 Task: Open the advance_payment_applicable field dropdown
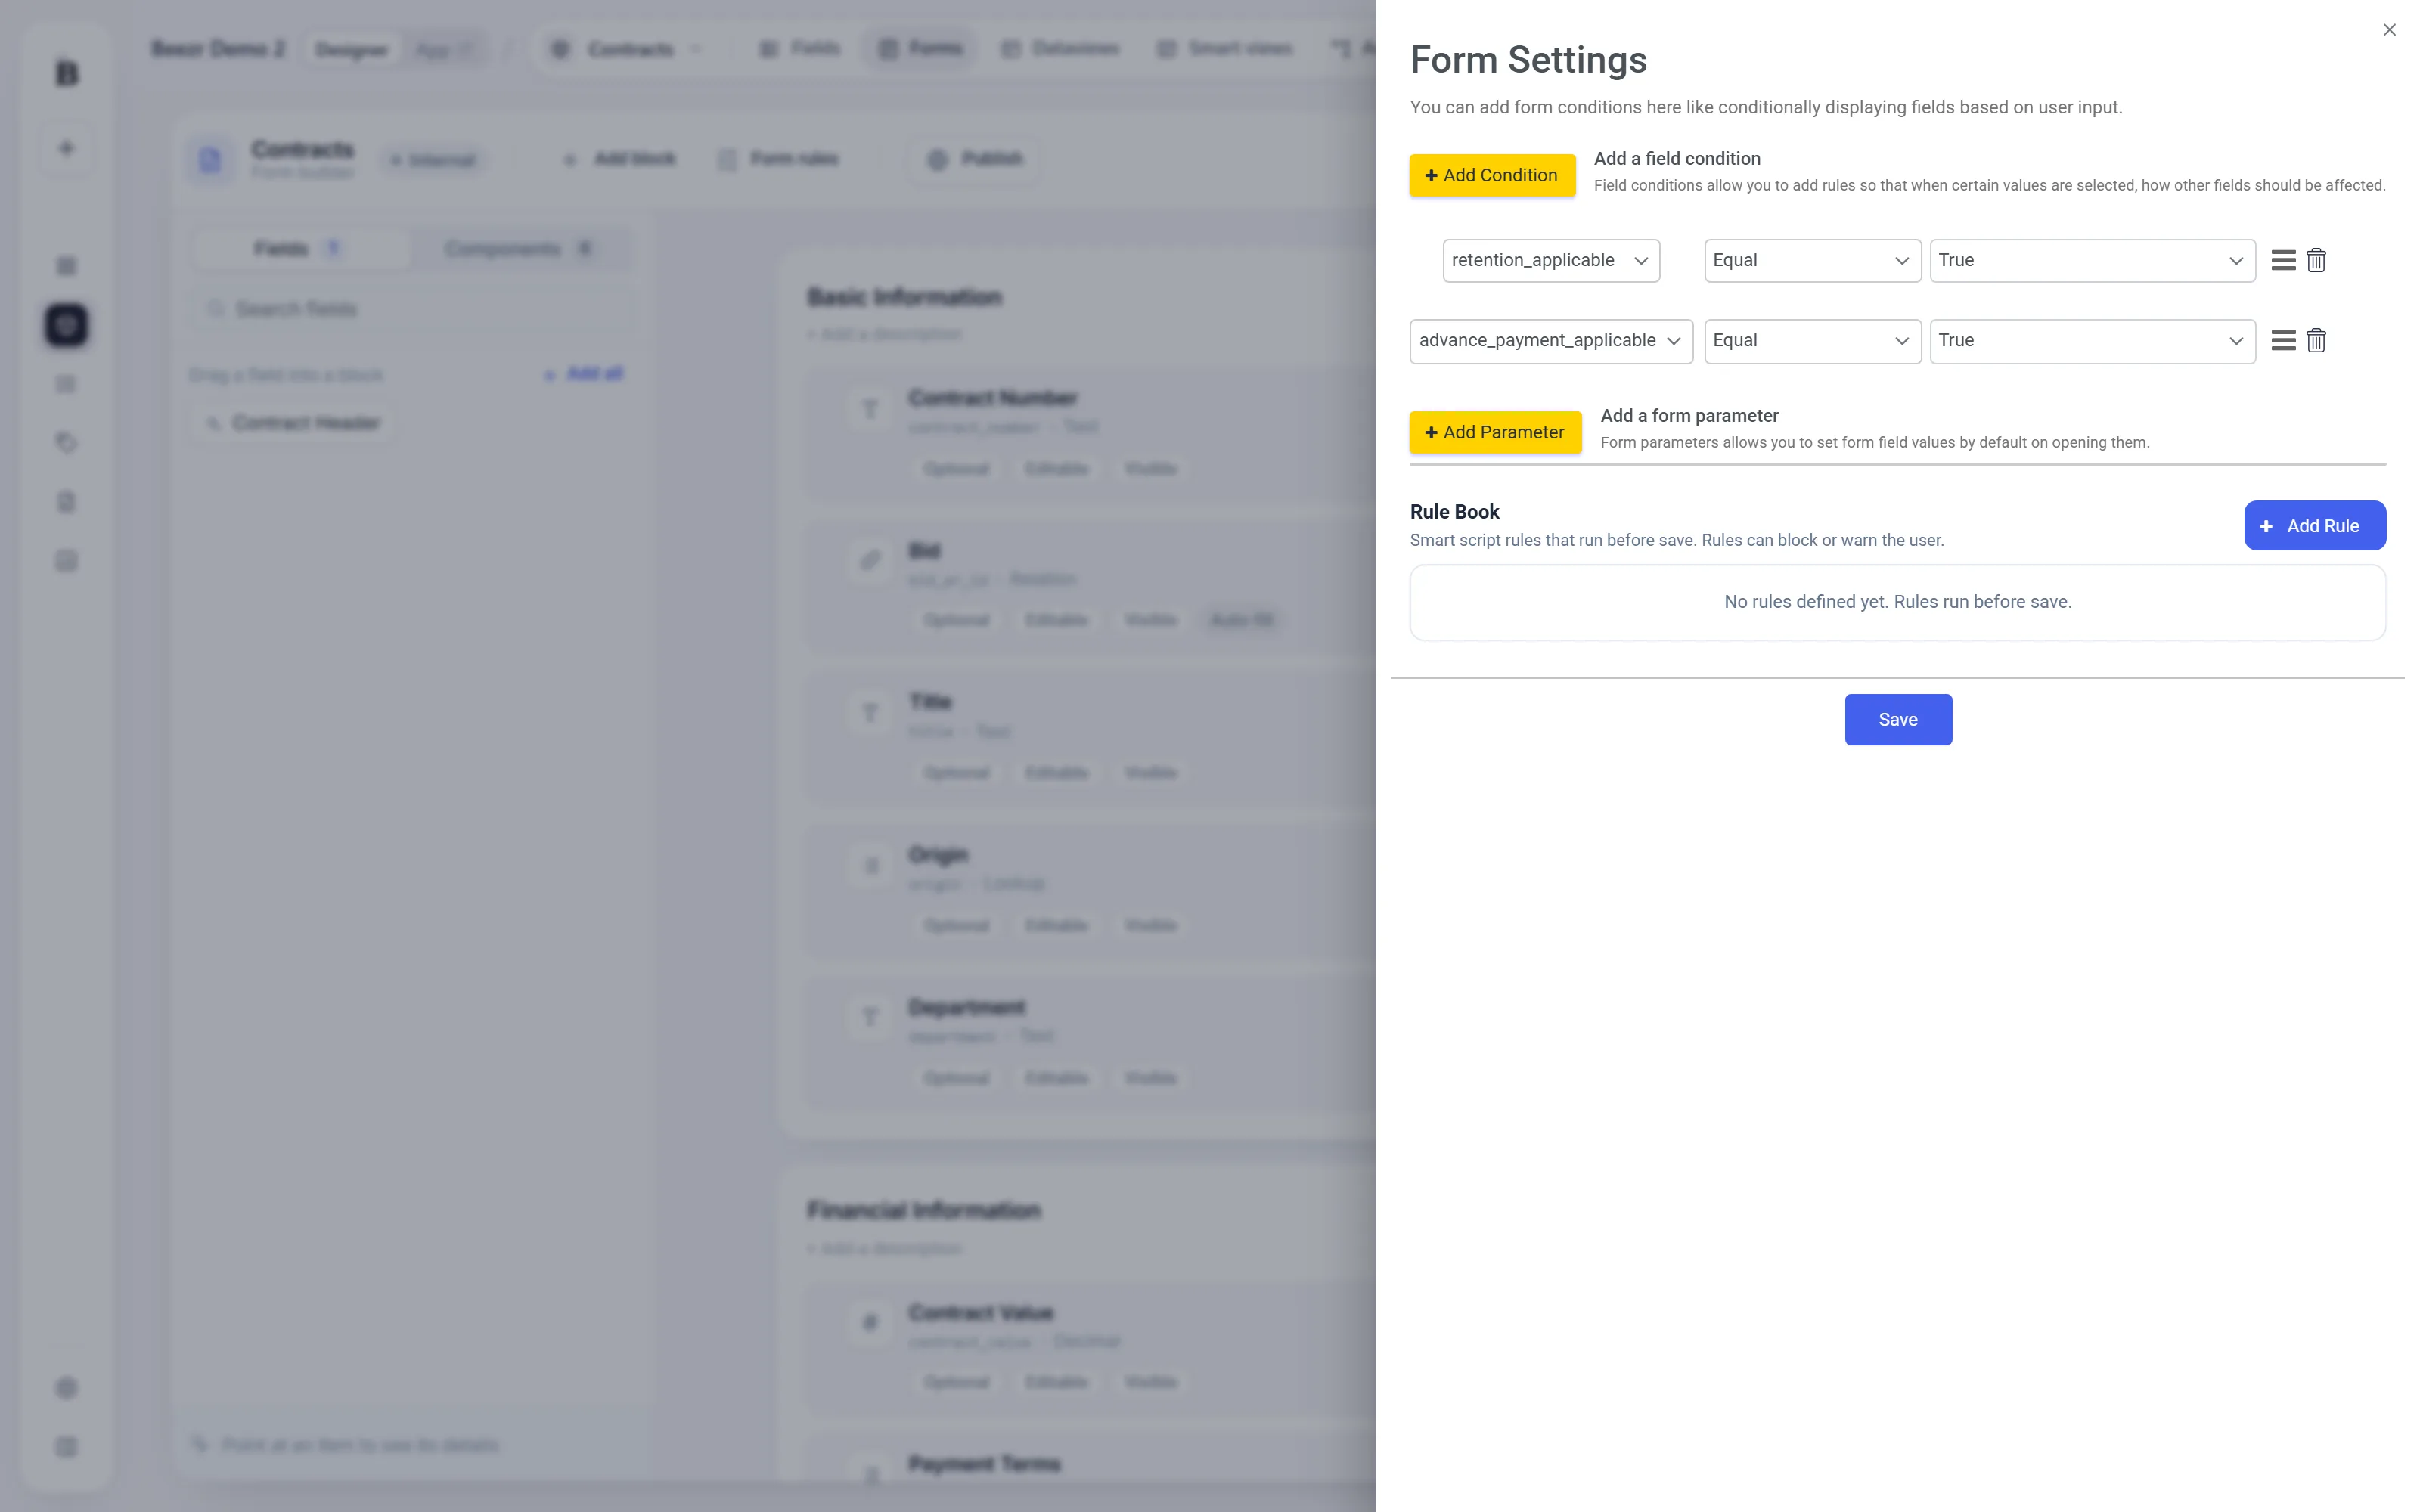coord(1551,341)
